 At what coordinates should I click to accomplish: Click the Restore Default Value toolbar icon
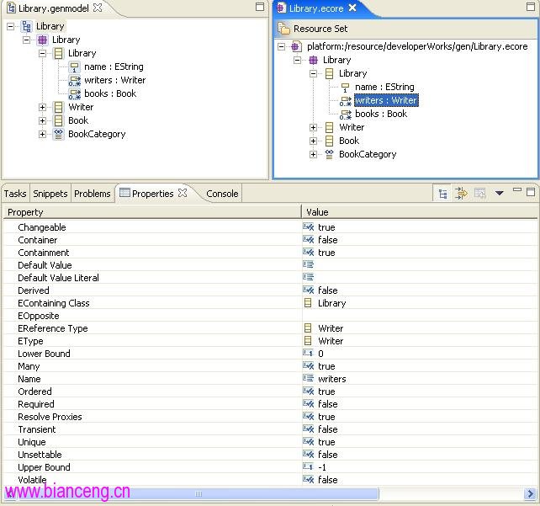[479, 194]
